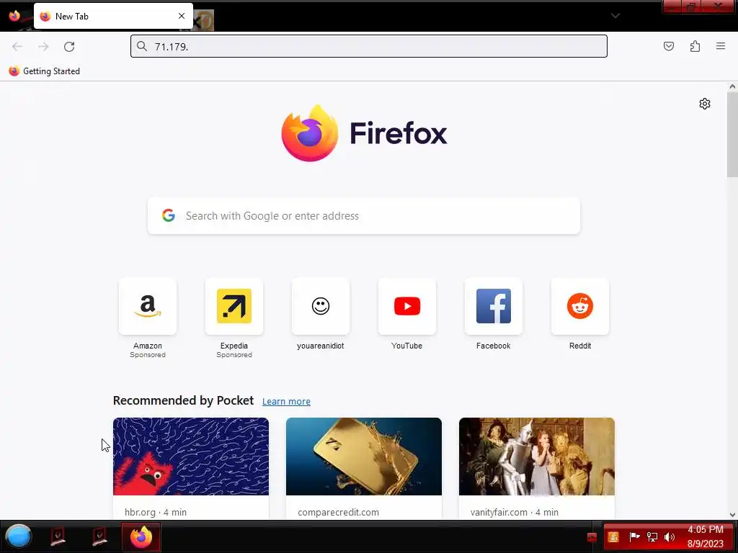The image size is (738, 553).
Task: Open the Save to Pocket icon
Action: pyautogui.click(x=668, y=46)
